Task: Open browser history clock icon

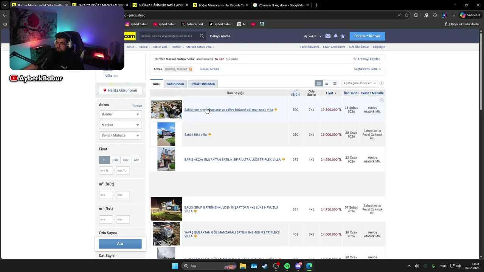Action: [435, 15]
